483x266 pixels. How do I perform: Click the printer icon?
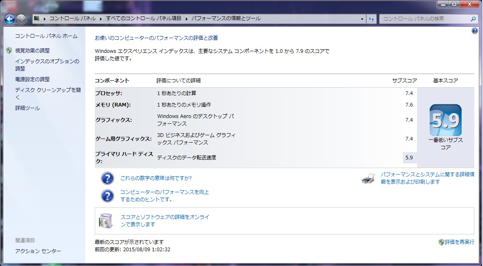tap(368, 178)
